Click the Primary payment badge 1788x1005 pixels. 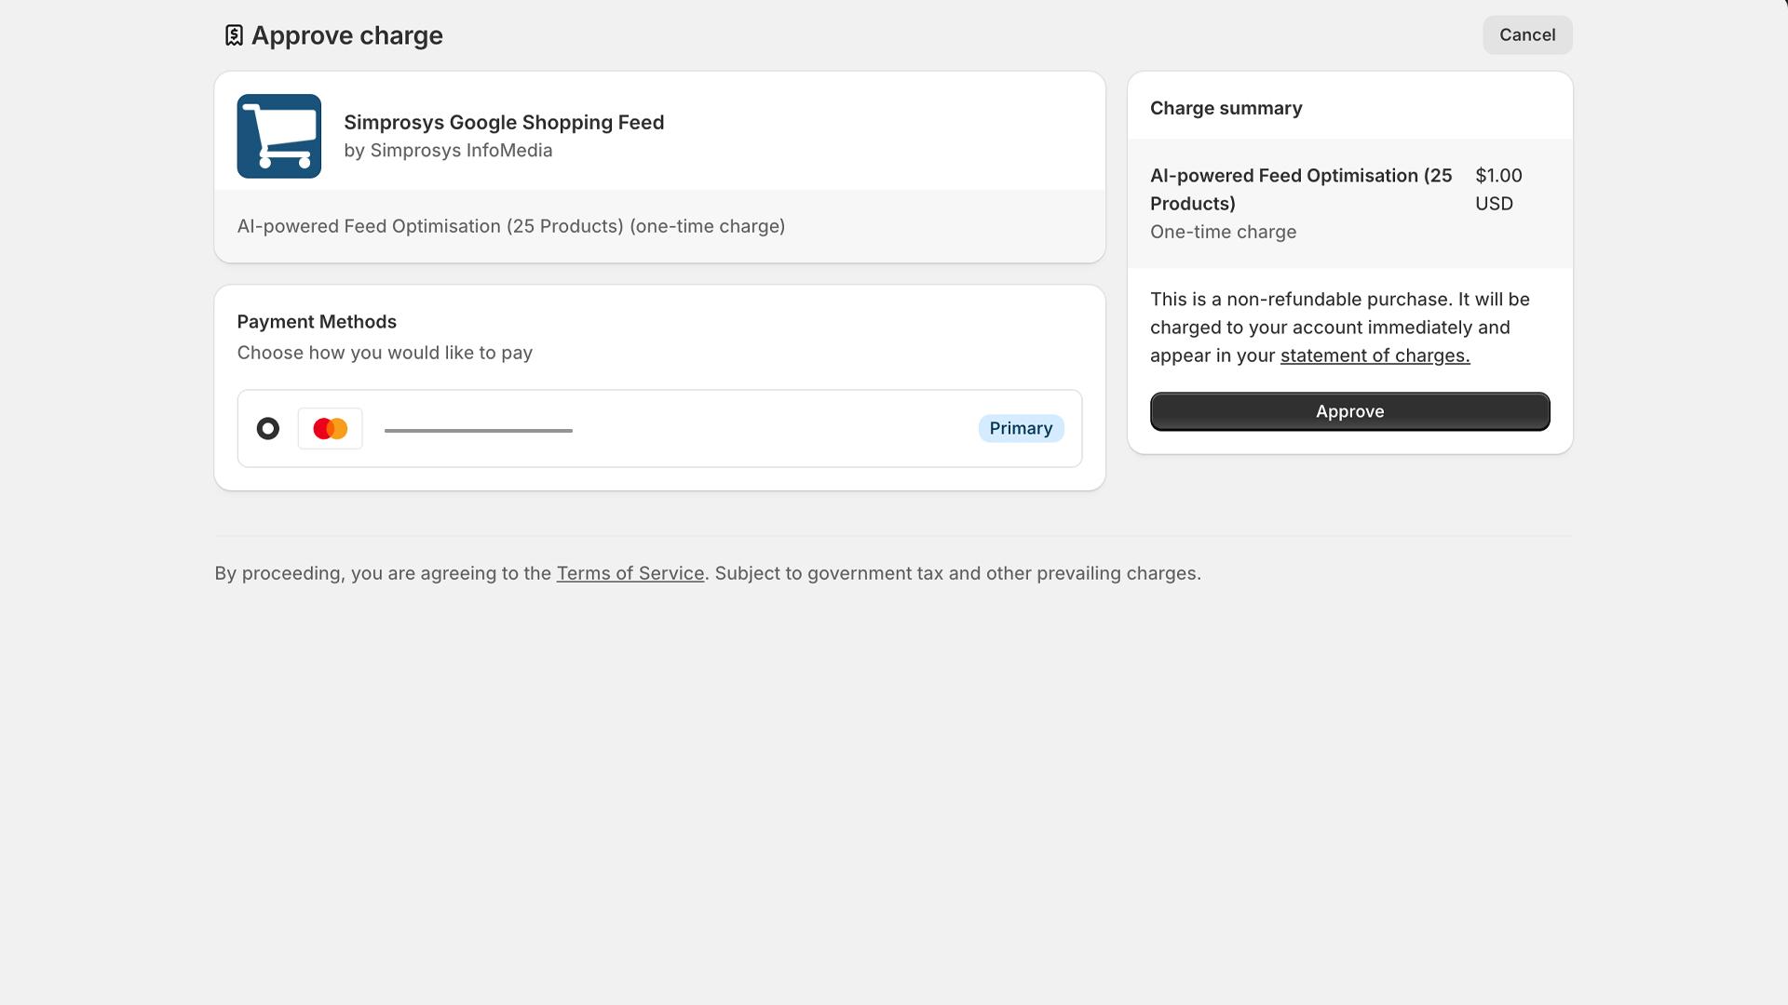(1021, 428)
